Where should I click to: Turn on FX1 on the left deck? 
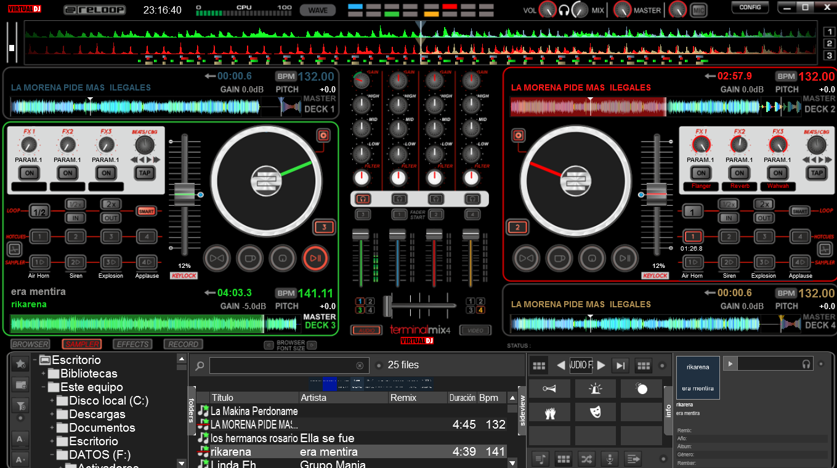[x=30, y=173]
